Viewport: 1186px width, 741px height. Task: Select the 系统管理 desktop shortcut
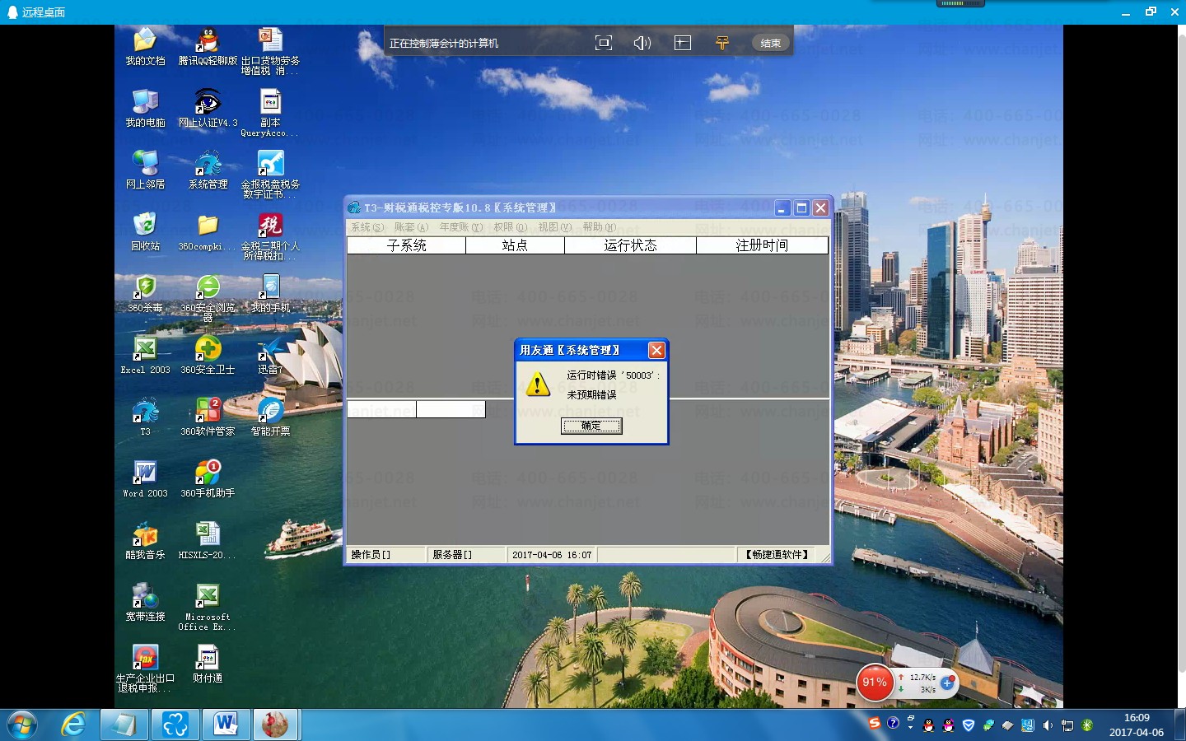tap(208, 170)
